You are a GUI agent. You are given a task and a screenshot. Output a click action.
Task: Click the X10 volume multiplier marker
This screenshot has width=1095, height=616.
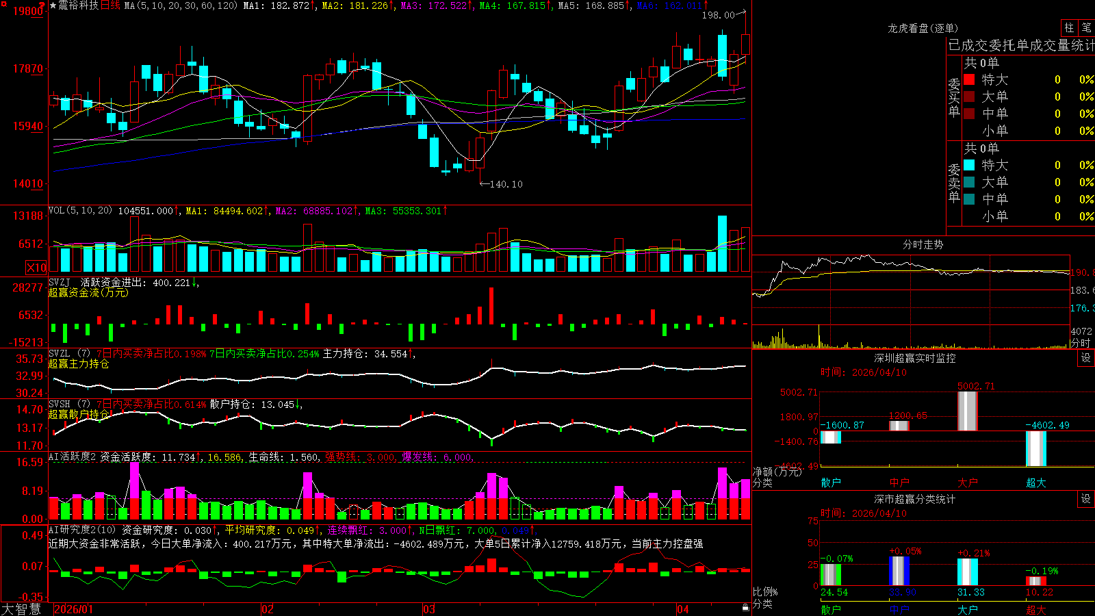tap(36, 268)
